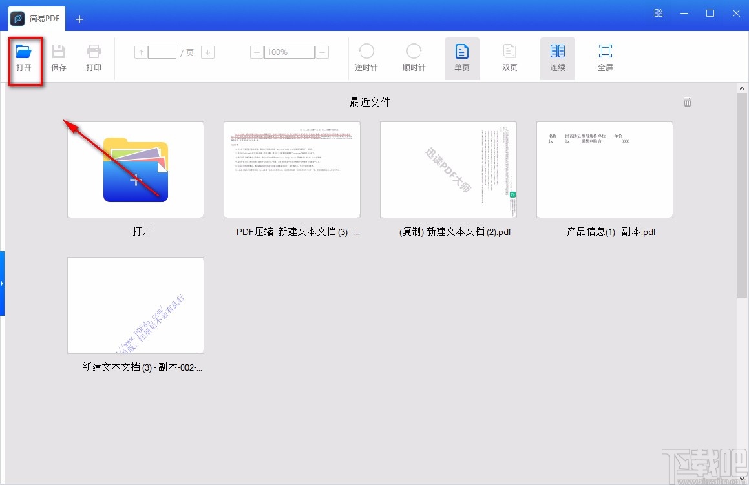Screen dimensions: 749x485
Task: Click the down arrow to go to next page
Action: pos(208,52)
